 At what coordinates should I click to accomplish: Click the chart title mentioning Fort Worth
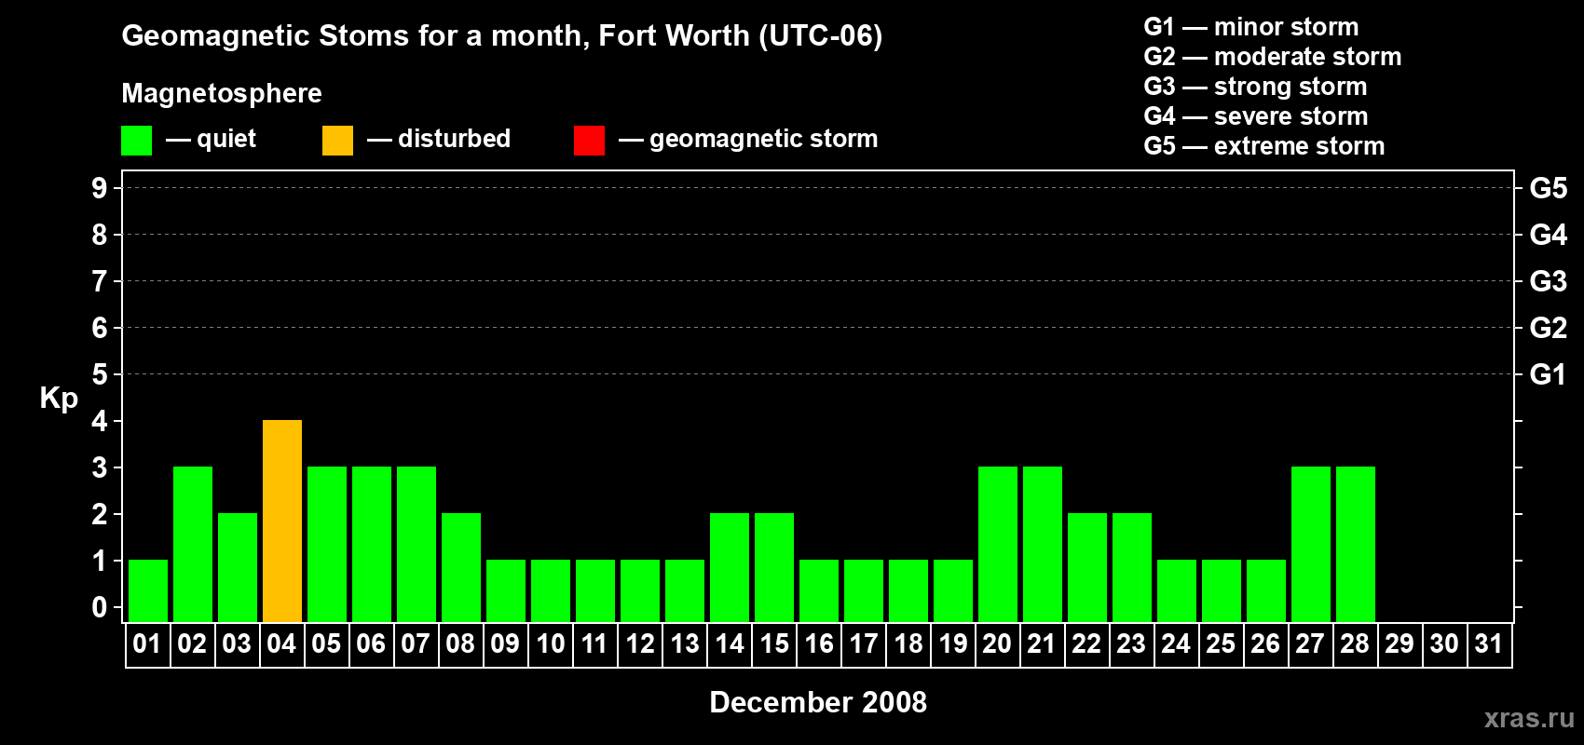point(502,36)
